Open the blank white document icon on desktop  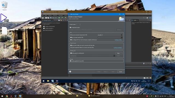[4, 30]
